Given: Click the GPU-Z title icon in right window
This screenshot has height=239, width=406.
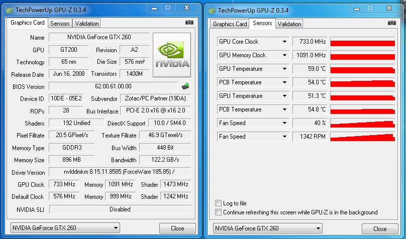Looking at the screenshot, I should pyautogui.click(x=212, y=11).
